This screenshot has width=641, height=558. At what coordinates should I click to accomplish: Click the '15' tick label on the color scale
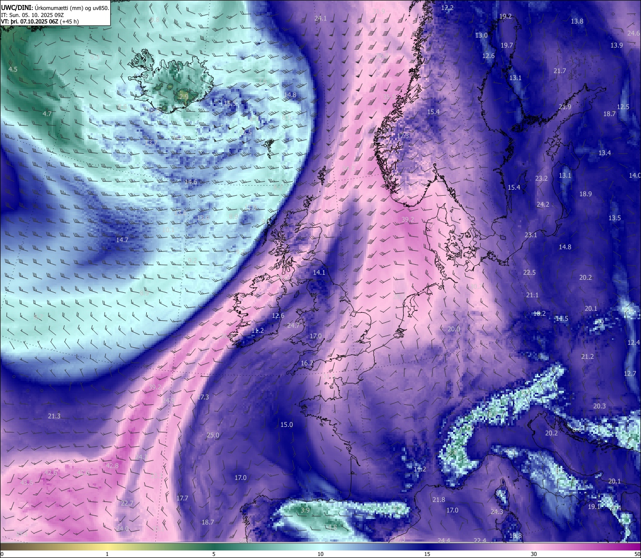427,554
